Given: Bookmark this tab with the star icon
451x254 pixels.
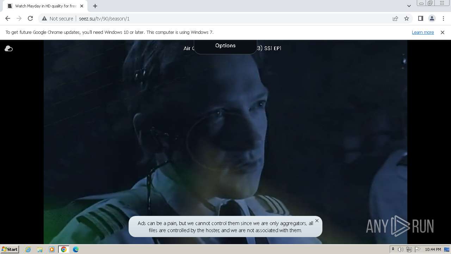Looking at the screenshot, I should (407, 19).
